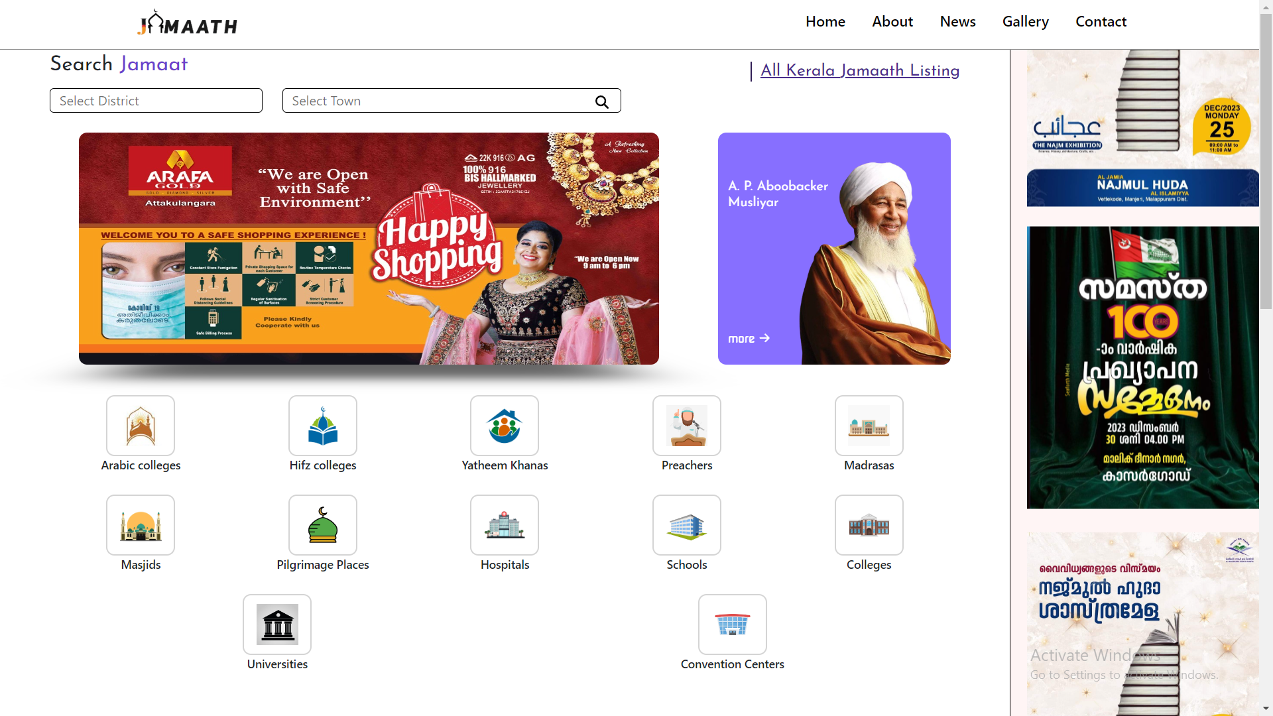
Task: Click the Universities label
Action: (x=277, y=664)
